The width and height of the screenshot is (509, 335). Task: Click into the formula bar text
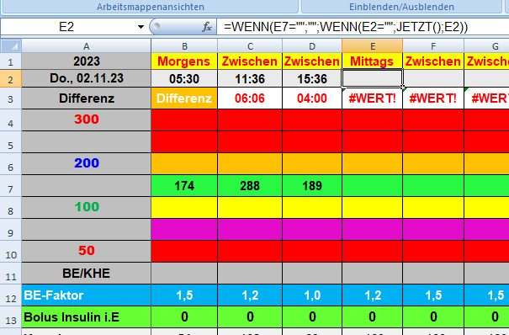(346, 27)
